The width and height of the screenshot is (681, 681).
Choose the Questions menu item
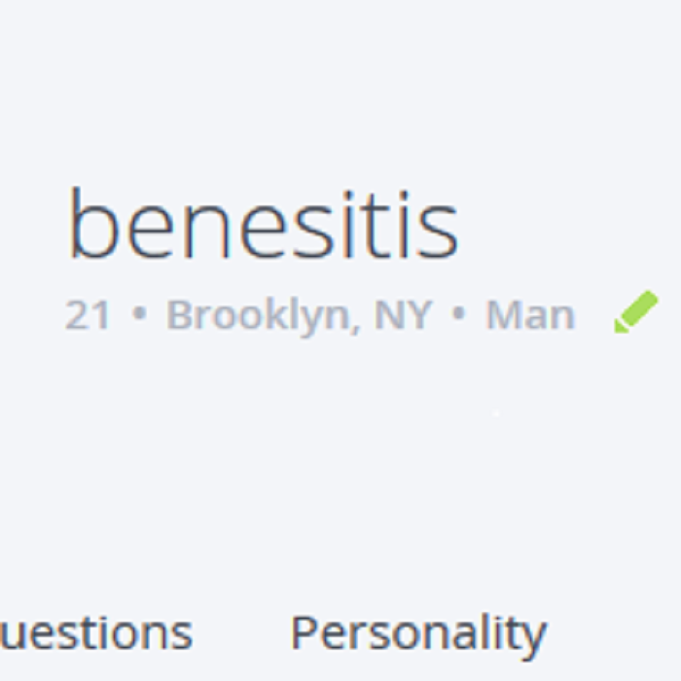(x=96, y=634)
